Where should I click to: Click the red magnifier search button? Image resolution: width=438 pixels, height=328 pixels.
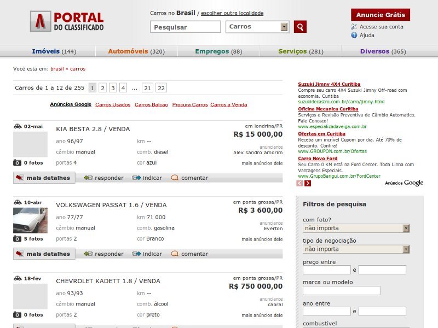tap(300, 27)
